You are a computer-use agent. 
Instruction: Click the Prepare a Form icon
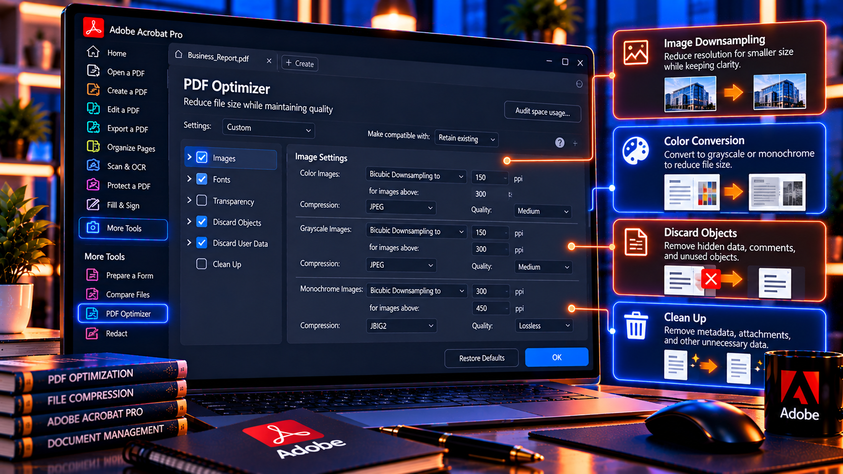[x=92, y=275]
